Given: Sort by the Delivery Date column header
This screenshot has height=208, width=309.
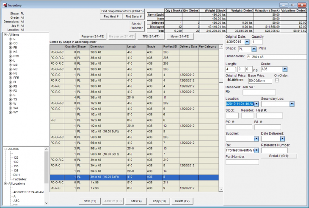Looking at the screenshot, I should [189, 47].
